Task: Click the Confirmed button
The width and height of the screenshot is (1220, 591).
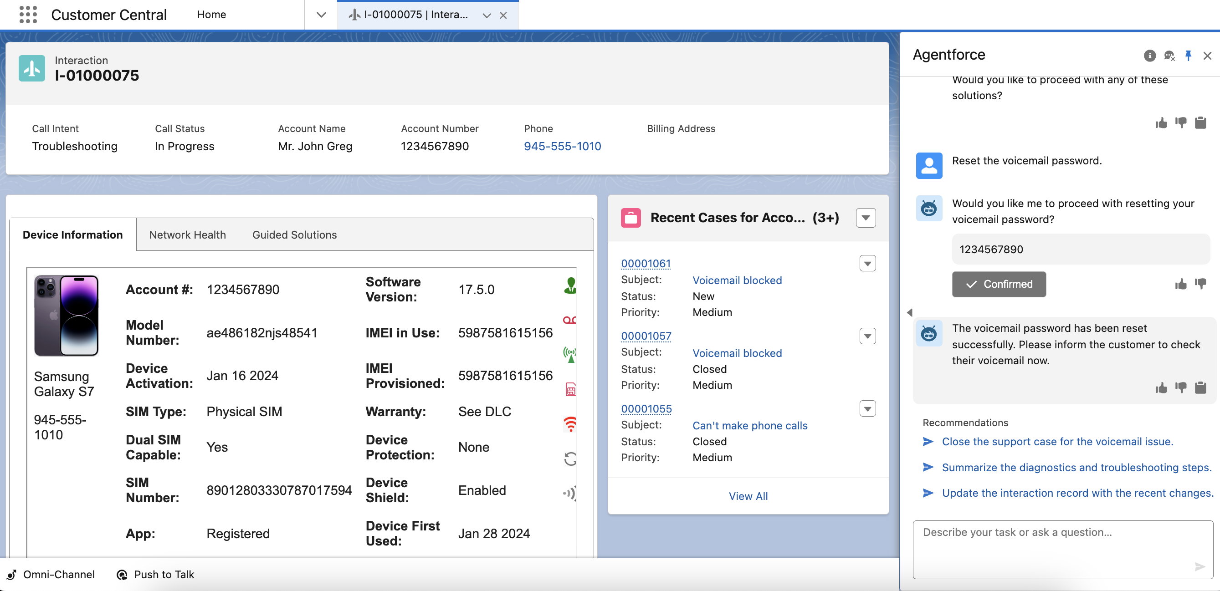Action: (x=999, y=284)
